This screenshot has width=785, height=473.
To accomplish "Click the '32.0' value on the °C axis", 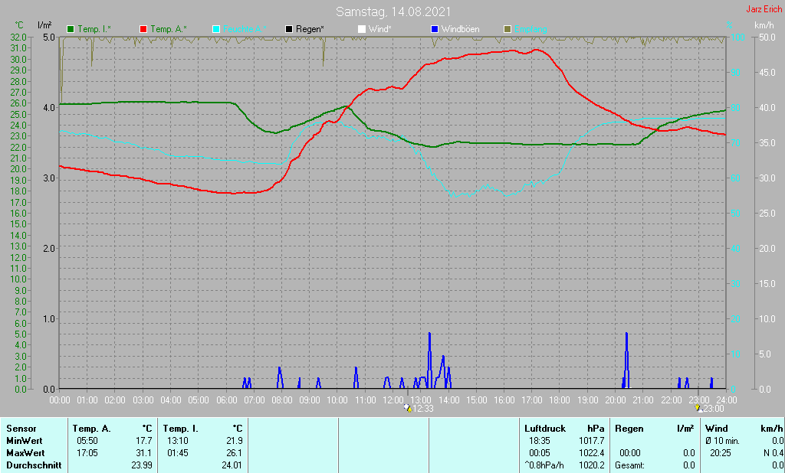I will pos(18,37).
